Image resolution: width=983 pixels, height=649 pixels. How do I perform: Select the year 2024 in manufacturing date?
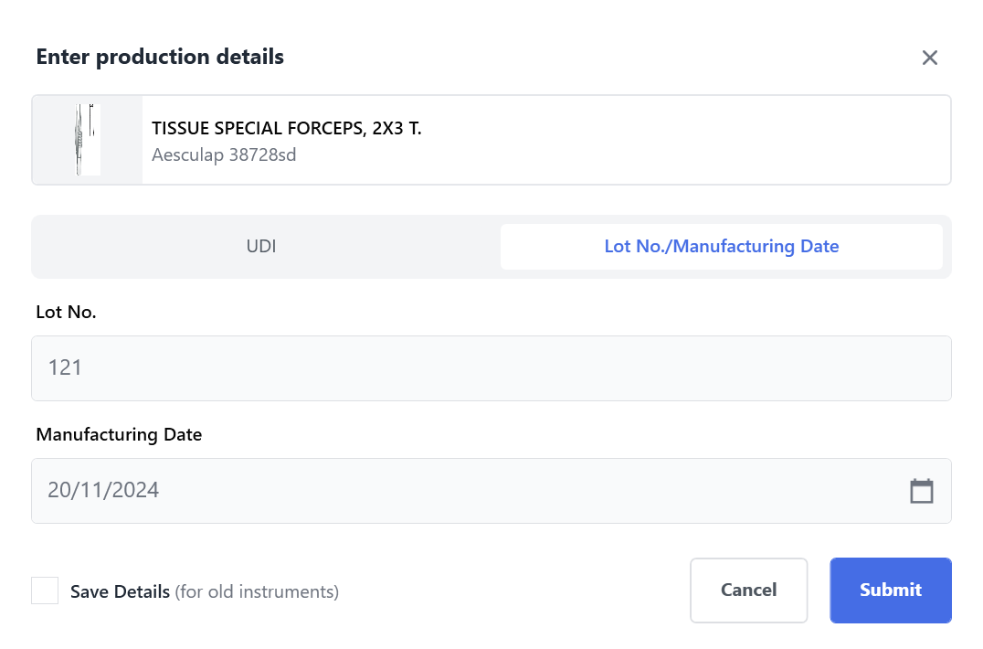(135, 490)
